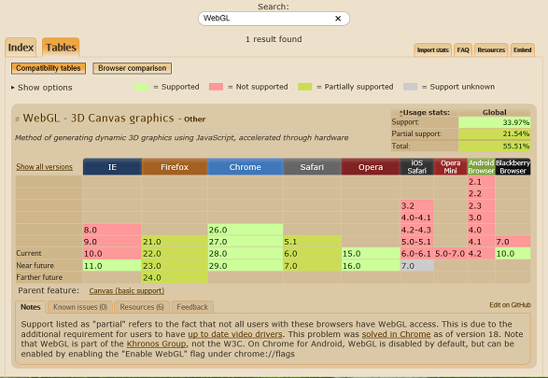Click Safari 7.0 partial support cell
548x378 pixels.
[x=312, y=265]
